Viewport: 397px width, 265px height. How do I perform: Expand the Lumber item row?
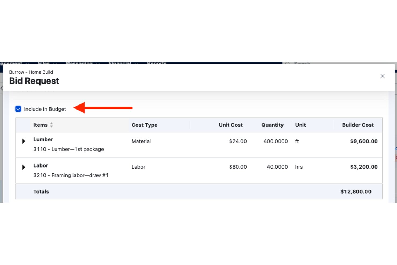coord(24,141)
